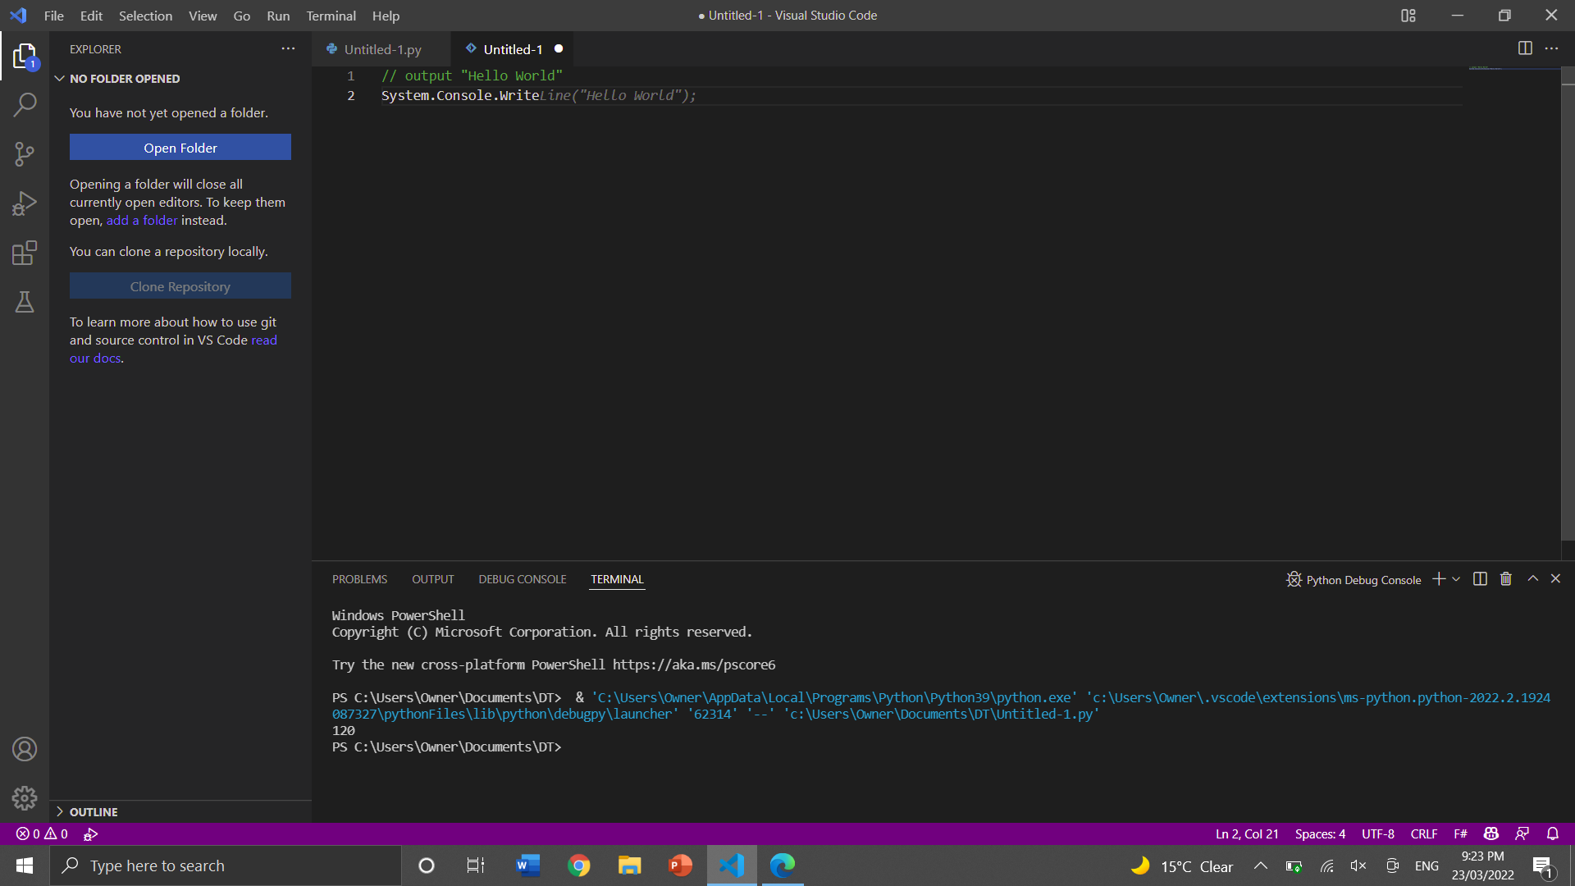Click the Clone Repository button
Viewport: 1575px width, 886px height.
(x=180, y=286)
